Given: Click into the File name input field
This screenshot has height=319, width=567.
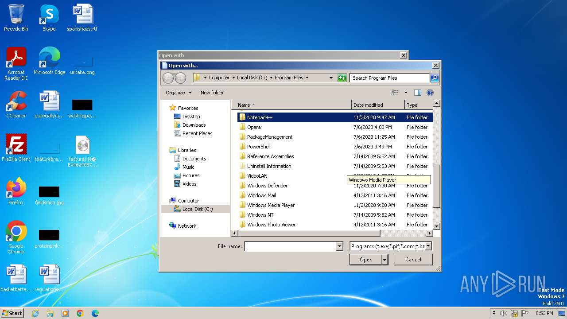Looking at the screenshot, I should [x=290, y=246].
